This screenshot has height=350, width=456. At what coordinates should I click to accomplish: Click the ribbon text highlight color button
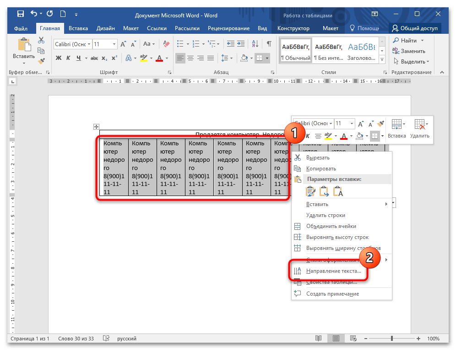(143, 58)
